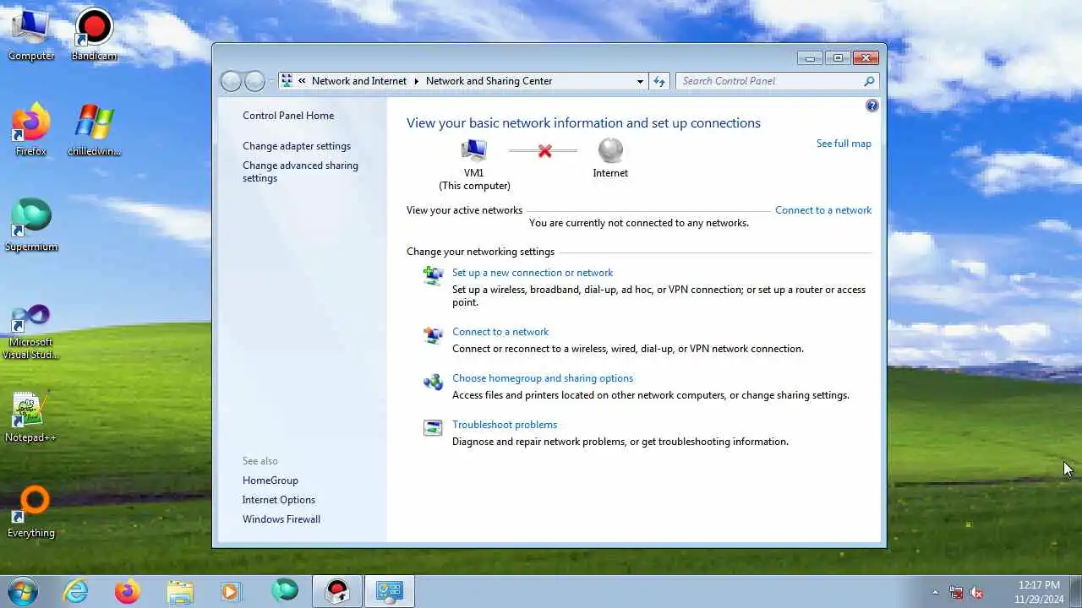Open Choose homegroup and sharing options

(x=543, y=378)
